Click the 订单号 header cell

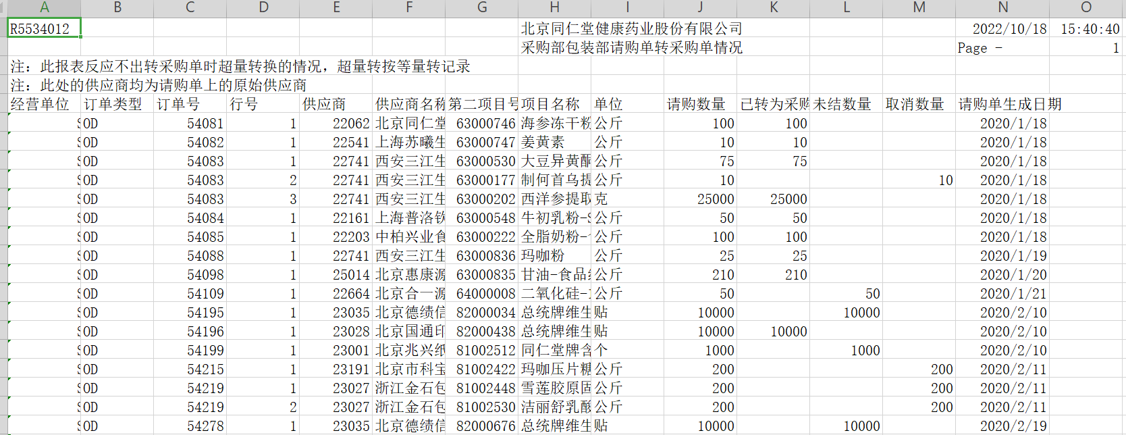point(179,104)
